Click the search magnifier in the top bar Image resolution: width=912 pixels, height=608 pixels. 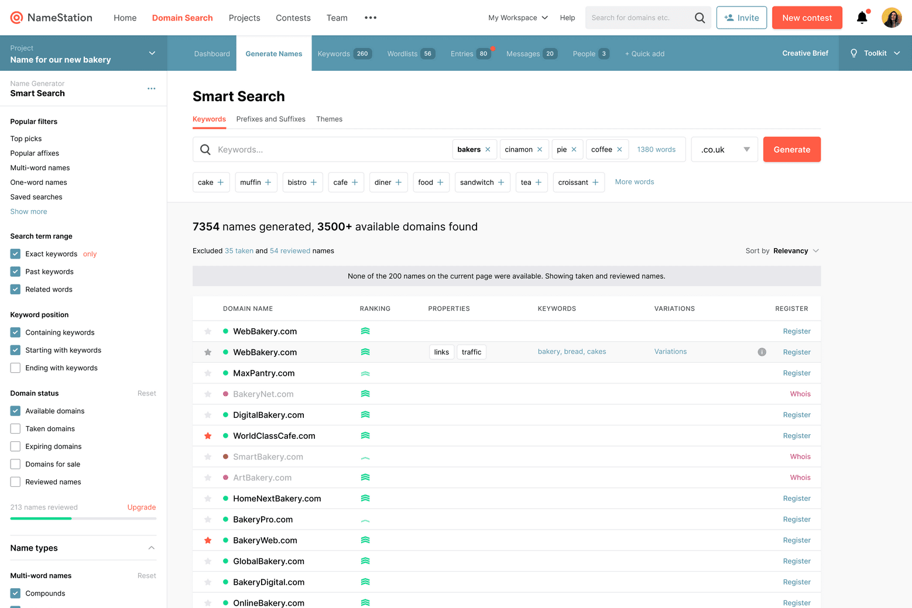(700, 18)
